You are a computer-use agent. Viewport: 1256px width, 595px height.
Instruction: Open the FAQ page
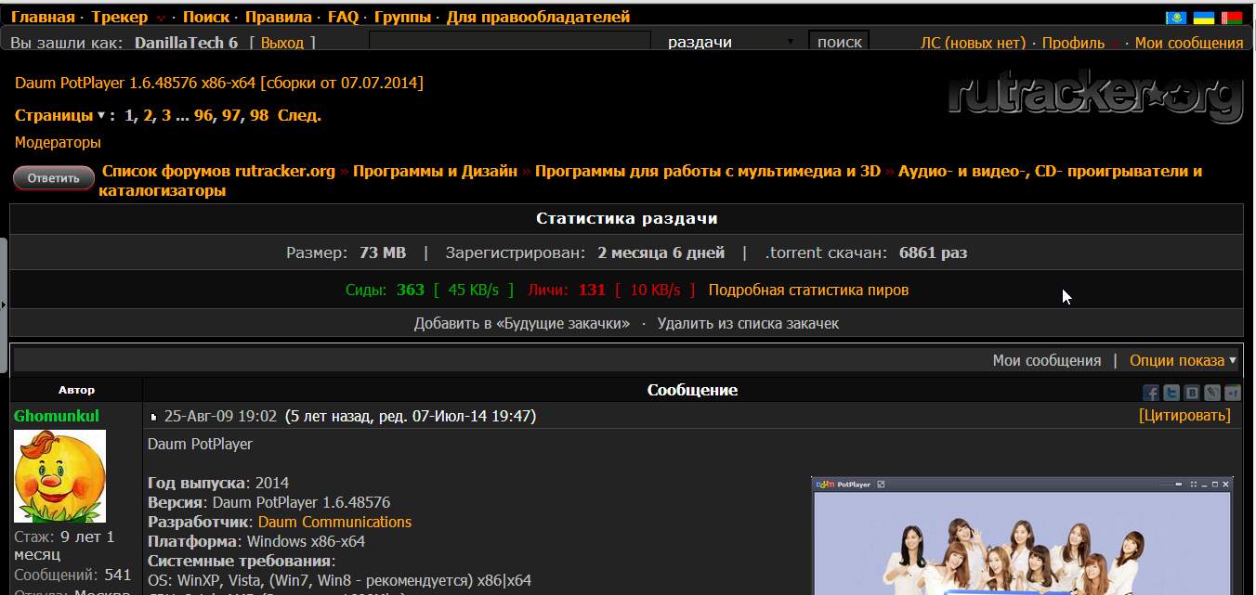[x=343, y=17]
